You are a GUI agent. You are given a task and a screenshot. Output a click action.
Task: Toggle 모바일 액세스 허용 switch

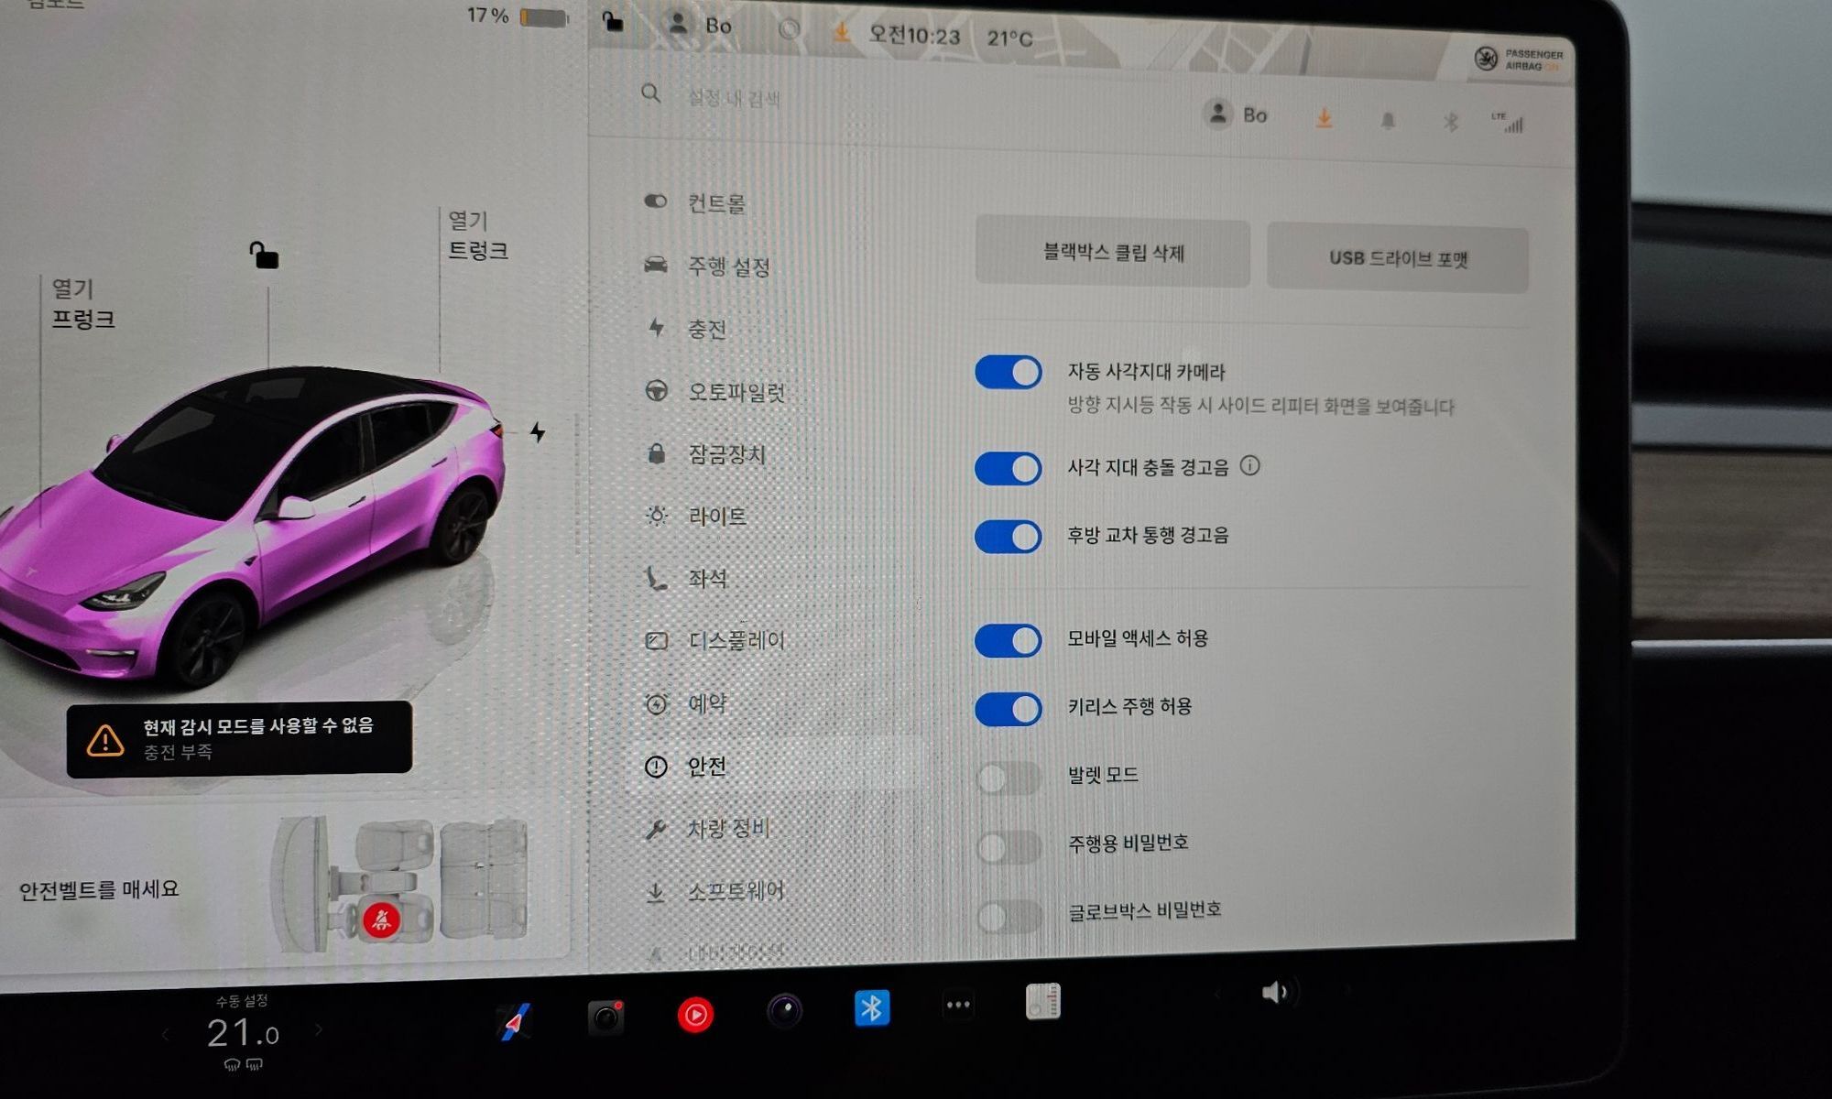click(x=1008, y=640)
